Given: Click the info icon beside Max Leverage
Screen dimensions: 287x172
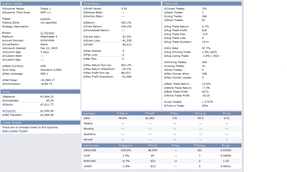Looking at the screenshot, I should [3, 74].
